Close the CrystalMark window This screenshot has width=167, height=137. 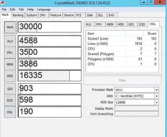click(x=160, y=2)
